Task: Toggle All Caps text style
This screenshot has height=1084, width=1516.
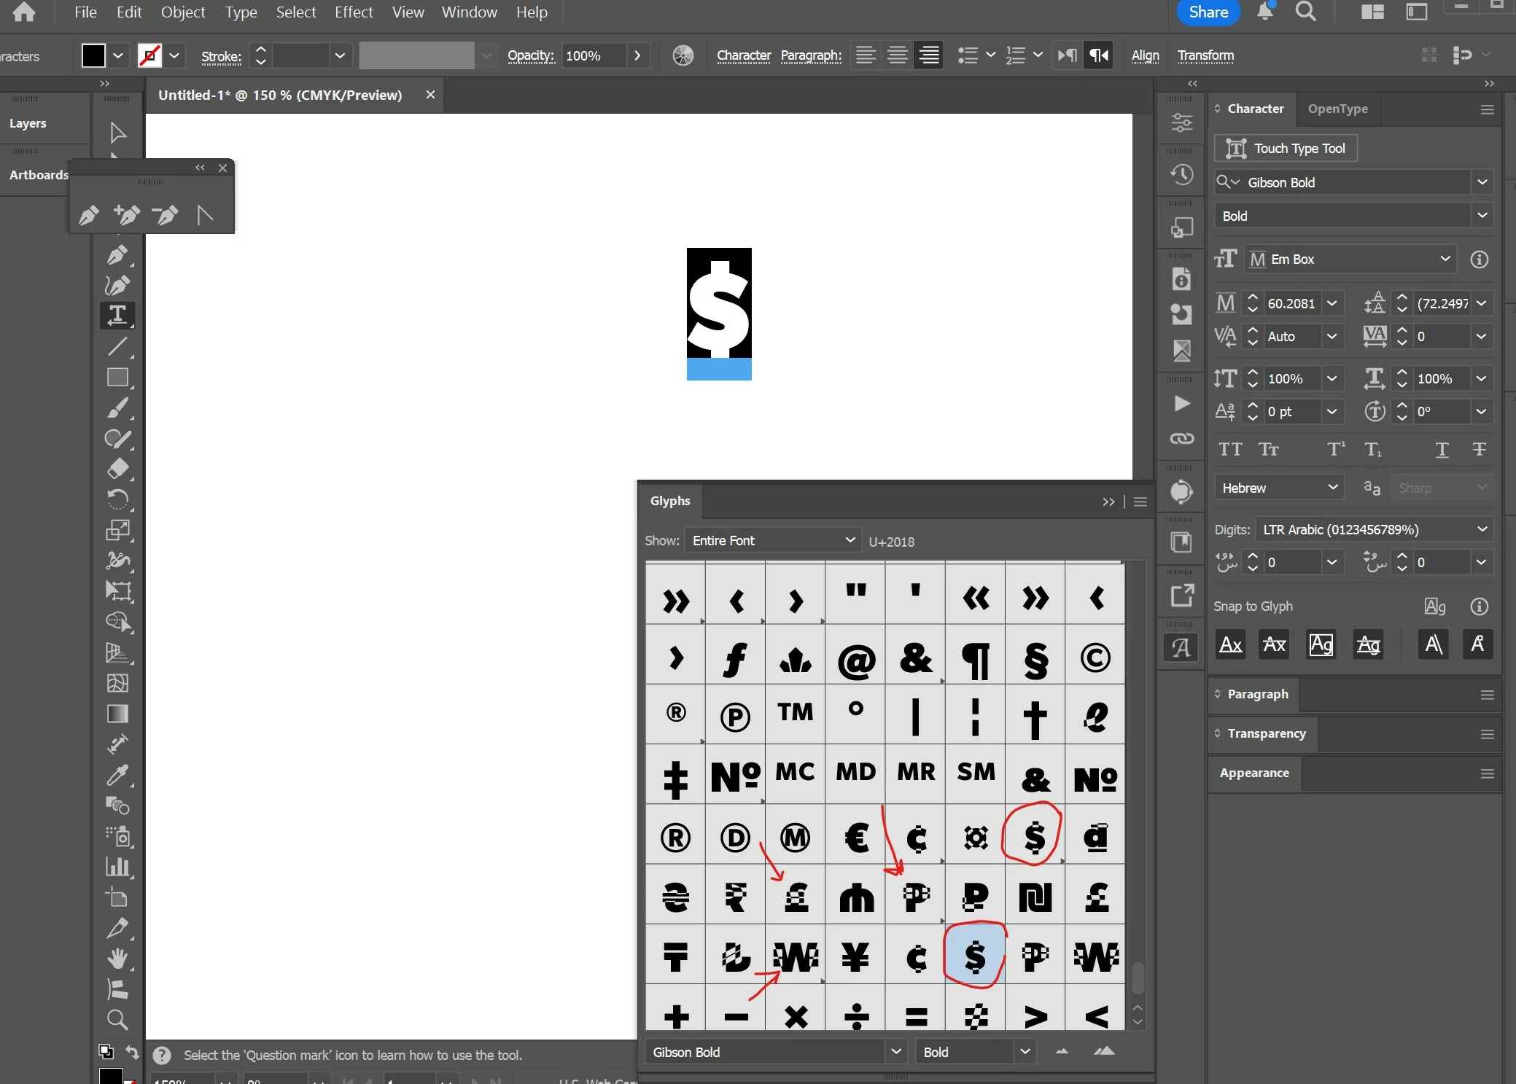Action: pyautogui.click(x=1230, y=450)
